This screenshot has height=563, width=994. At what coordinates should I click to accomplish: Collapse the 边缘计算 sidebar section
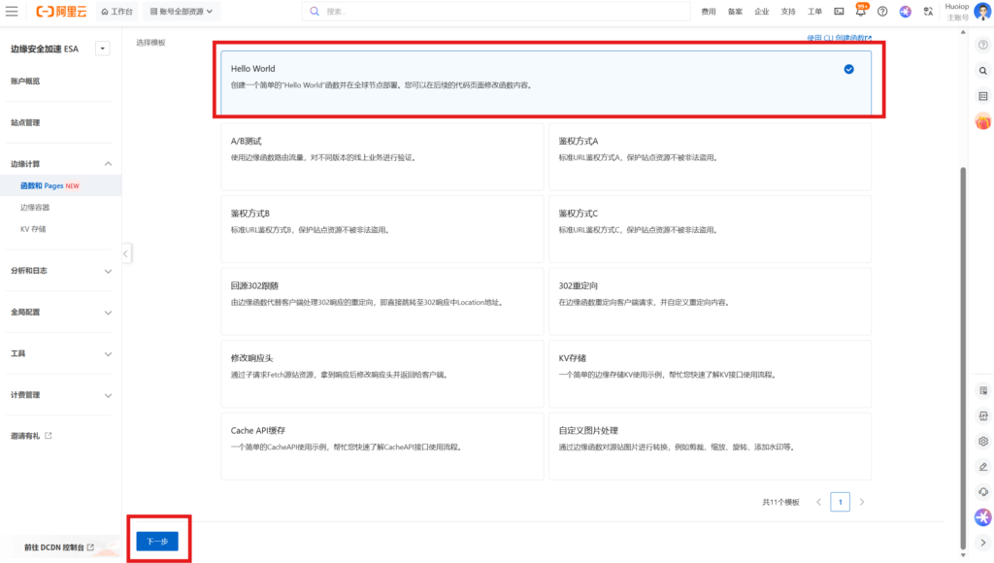(108, 164)
